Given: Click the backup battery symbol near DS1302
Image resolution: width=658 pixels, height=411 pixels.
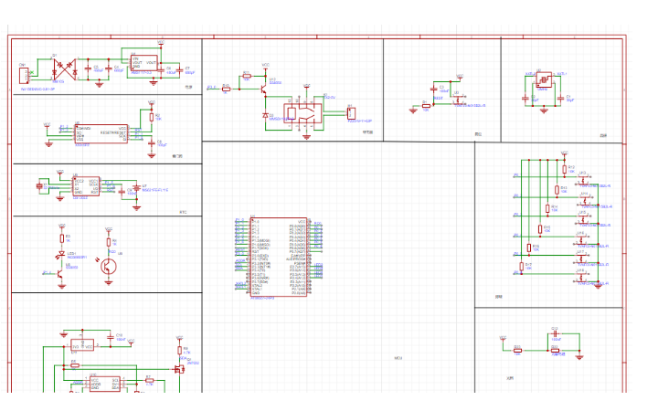Looking at the screenshot, I should tap(136, 188).
